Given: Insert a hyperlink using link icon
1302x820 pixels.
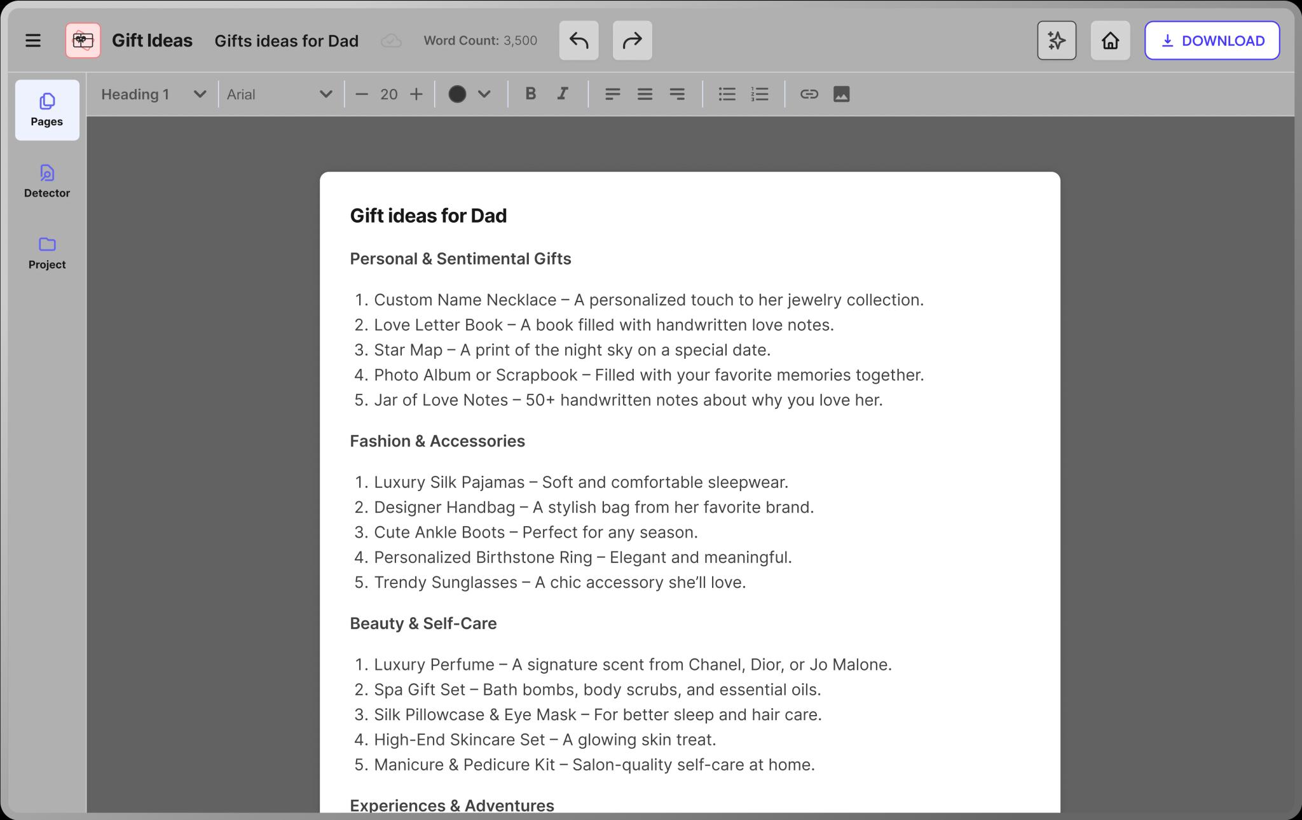Looking at the screenshot, I should [x=809, y=94].
